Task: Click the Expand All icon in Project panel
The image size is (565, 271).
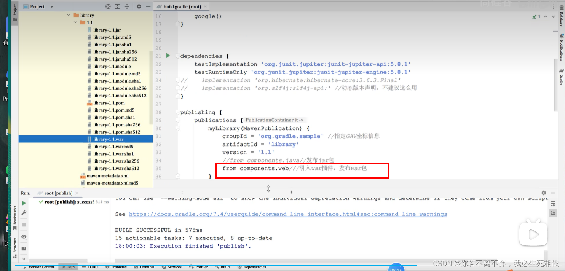Action: click(x=117, y=6)
